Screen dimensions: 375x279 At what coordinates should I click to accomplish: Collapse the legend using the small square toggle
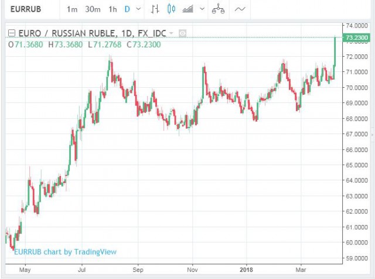tap(11, 33)
